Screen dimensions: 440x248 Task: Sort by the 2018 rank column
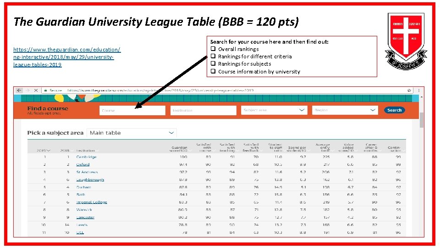click(x=66, y=151)
